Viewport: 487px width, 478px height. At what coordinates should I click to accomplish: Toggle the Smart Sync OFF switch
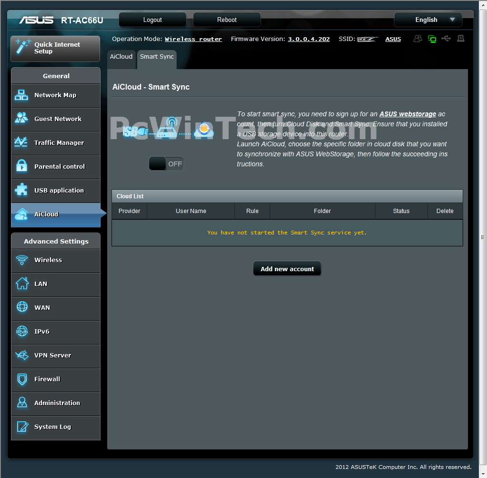(x=166, y=163)
